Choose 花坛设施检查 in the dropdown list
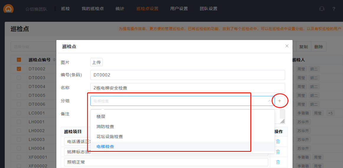The height and width of the screenshot is (168, 343). coord(110,137)
